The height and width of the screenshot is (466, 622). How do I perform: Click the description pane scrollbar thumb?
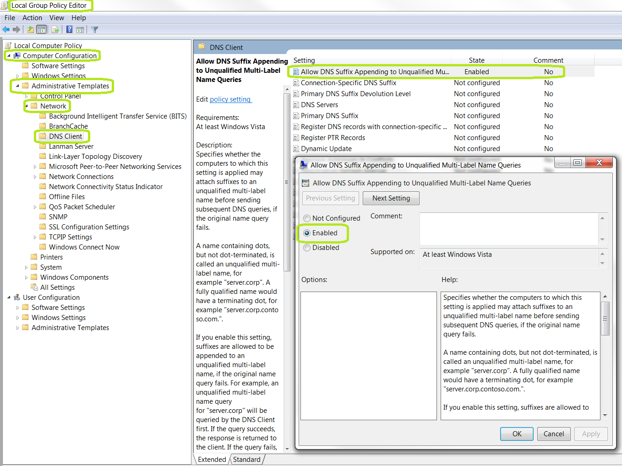point(287,182)
